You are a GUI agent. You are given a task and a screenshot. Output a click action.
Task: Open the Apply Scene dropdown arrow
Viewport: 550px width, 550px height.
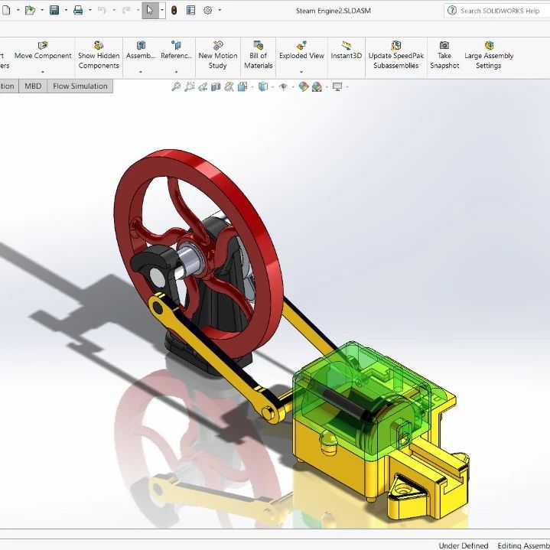(327, 87)
